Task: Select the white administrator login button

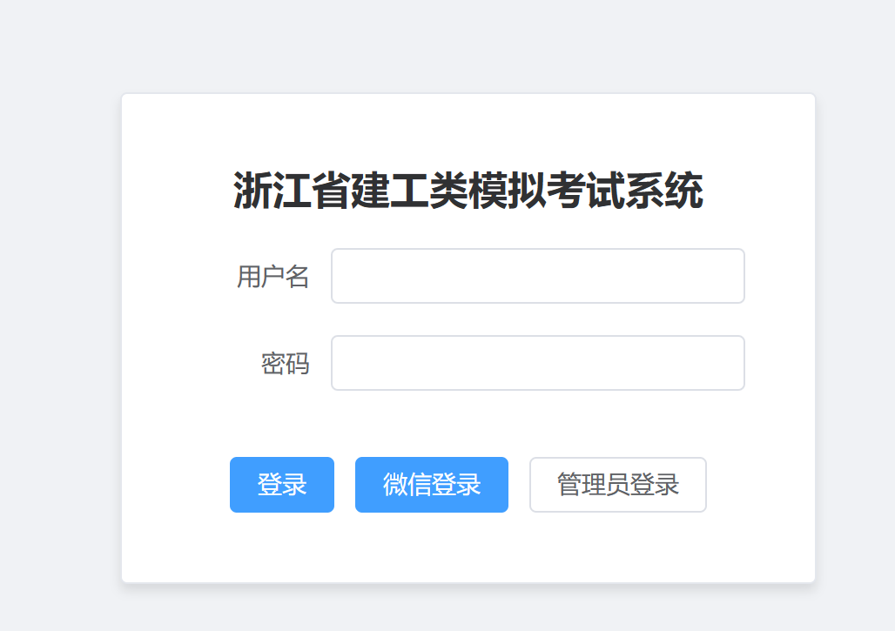Action: pos(617,485)
